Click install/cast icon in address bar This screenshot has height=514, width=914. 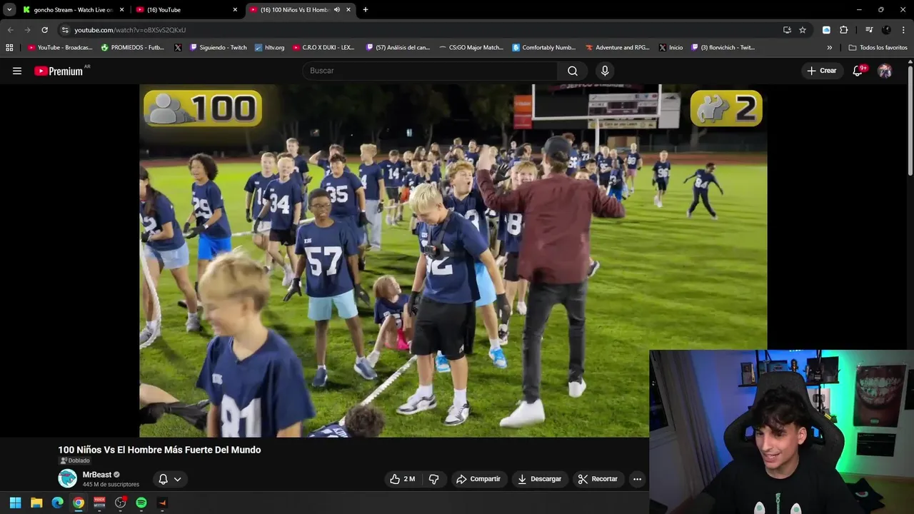pos(787,30)
